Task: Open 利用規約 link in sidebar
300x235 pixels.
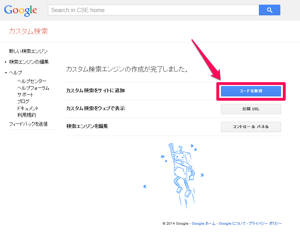Action: [26, 115]
